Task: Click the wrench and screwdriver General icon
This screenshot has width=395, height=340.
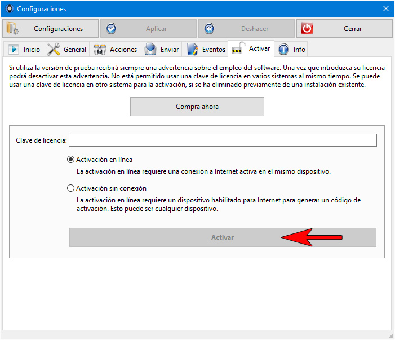Action: click(x=54, y=49)
